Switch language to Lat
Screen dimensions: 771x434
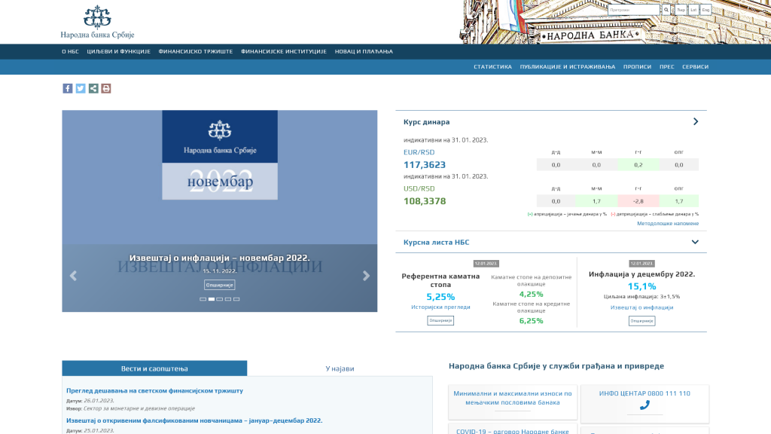point(693,10)
